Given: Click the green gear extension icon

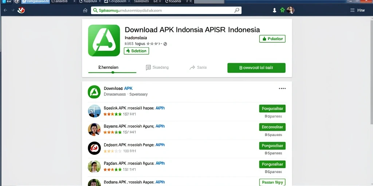Looking at the screenshot, I should [282, 10].
